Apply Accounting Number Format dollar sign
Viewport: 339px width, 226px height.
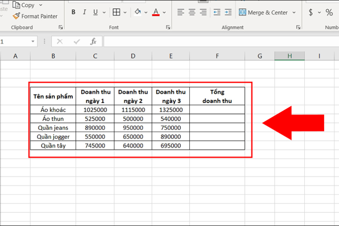(311, 12)
